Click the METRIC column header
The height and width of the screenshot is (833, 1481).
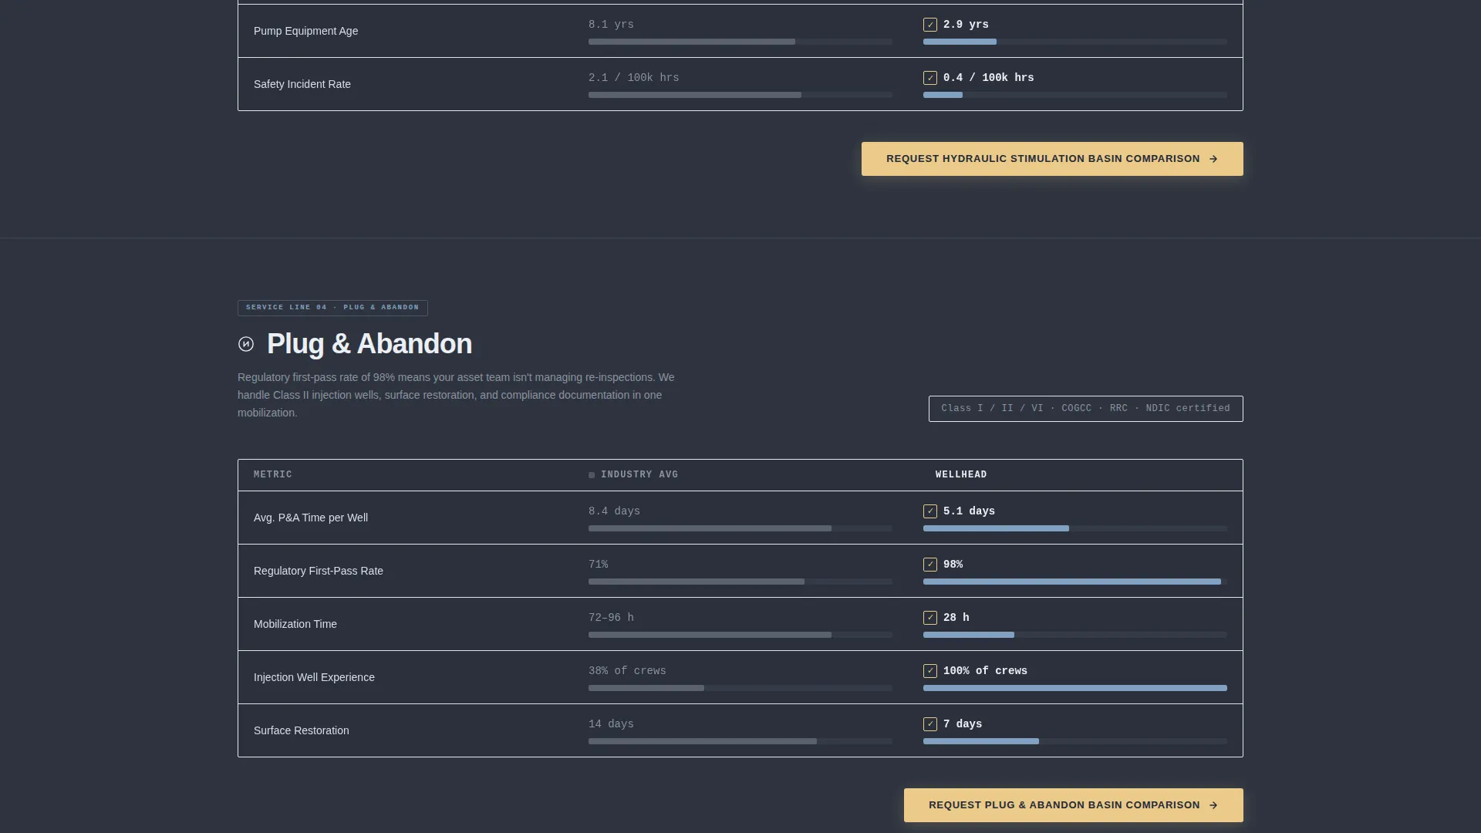(273, 475)
